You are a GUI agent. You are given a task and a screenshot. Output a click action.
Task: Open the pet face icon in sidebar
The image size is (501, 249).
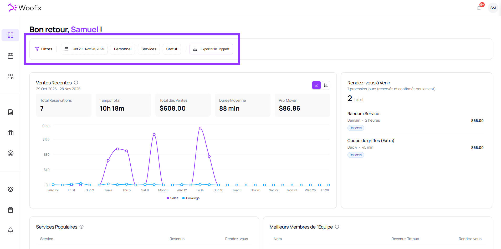[11, 189]
